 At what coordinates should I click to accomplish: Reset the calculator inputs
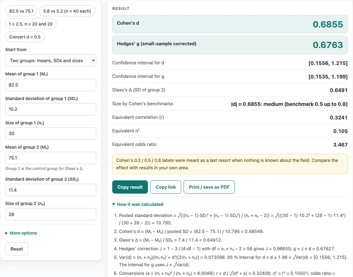click(x=17, y=249)
